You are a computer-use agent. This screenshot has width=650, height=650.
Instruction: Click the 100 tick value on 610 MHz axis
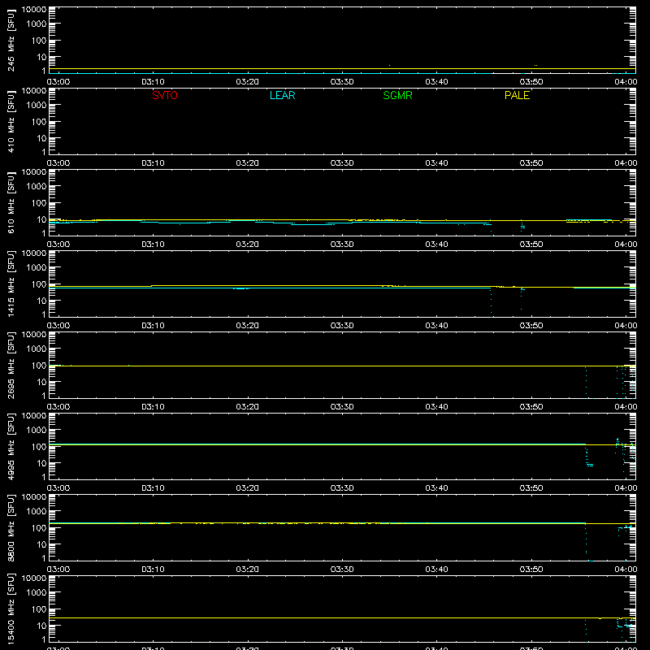point(39,202)
